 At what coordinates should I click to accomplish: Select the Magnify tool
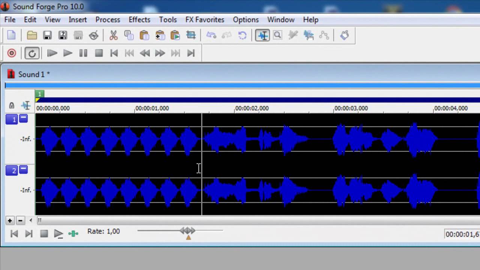click(277, 35)
